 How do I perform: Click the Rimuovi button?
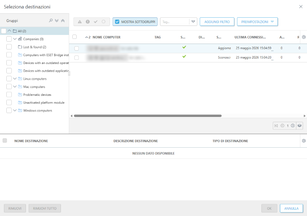tap(15, 209)
